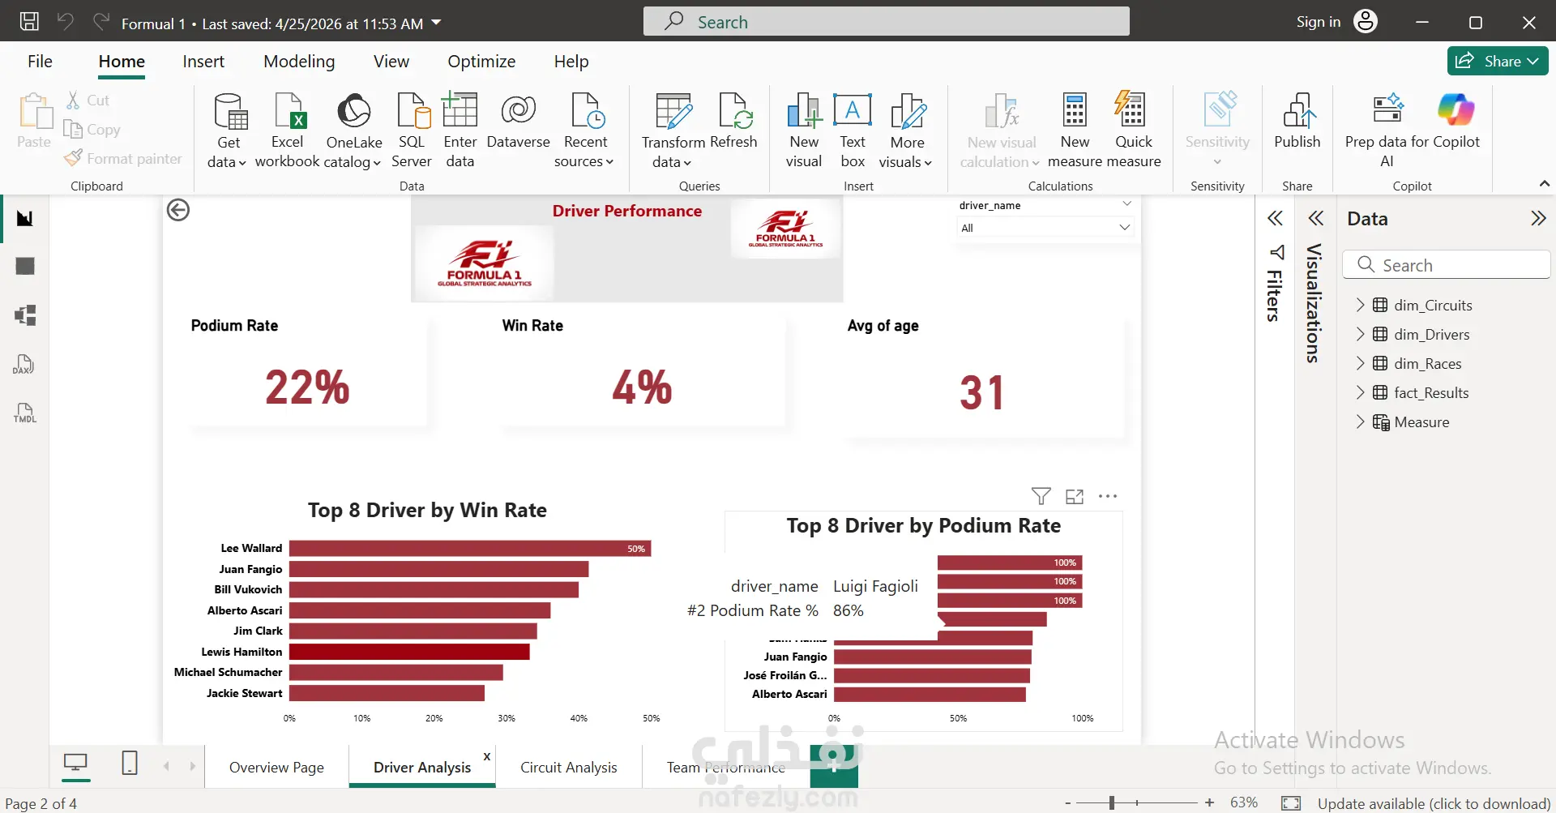
Task: Import from Excel workbook
Action: tap(287, 130)
